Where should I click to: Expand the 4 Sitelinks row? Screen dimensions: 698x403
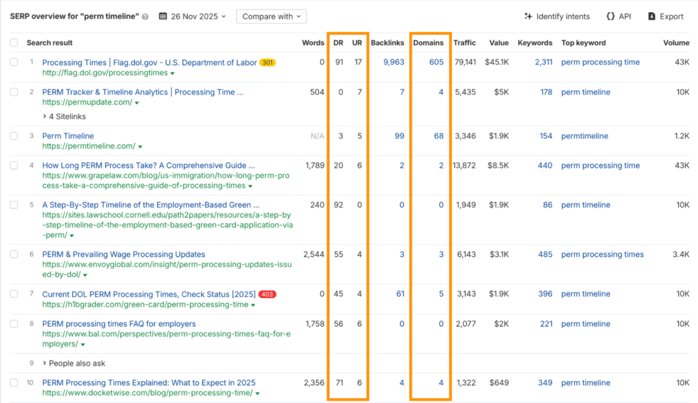[x=64, y=116]
